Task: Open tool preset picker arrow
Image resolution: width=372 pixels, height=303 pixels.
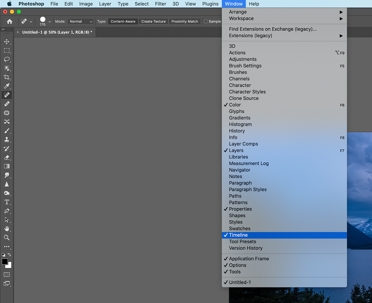Action: point(31,22)
